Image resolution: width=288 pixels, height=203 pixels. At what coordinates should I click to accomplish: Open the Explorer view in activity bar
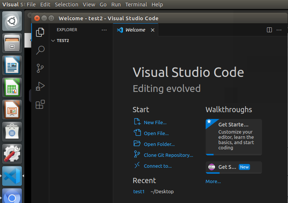point(40,33)
